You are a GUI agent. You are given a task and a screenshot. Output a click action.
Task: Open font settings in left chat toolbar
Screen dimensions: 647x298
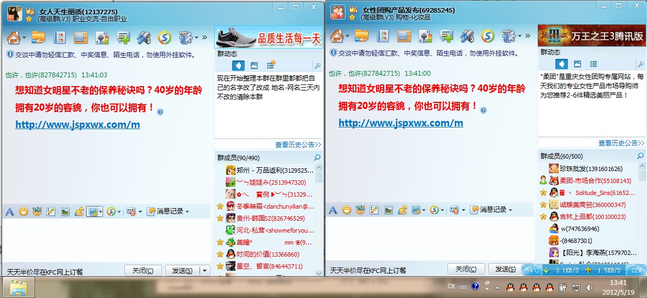point(10,211)
